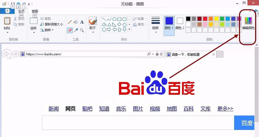Select the Eraser tool
259x137 pixels.
(70, 30)
